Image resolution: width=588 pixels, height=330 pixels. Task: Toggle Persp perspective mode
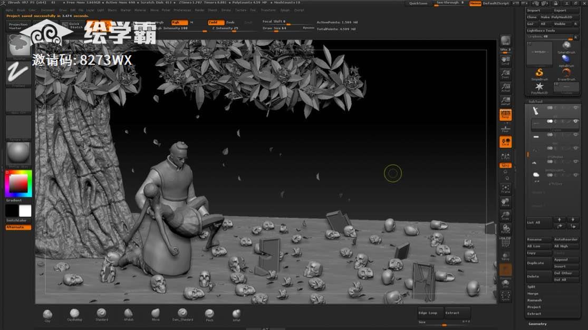[506, 115]
